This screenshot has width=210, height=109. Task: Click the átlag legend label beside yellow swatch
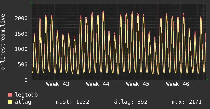click(23, 102)
